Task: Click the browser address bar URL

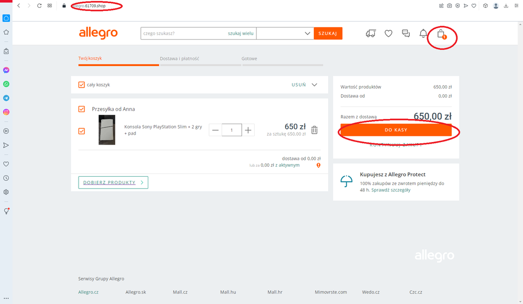Action: (x=90, y=6)
